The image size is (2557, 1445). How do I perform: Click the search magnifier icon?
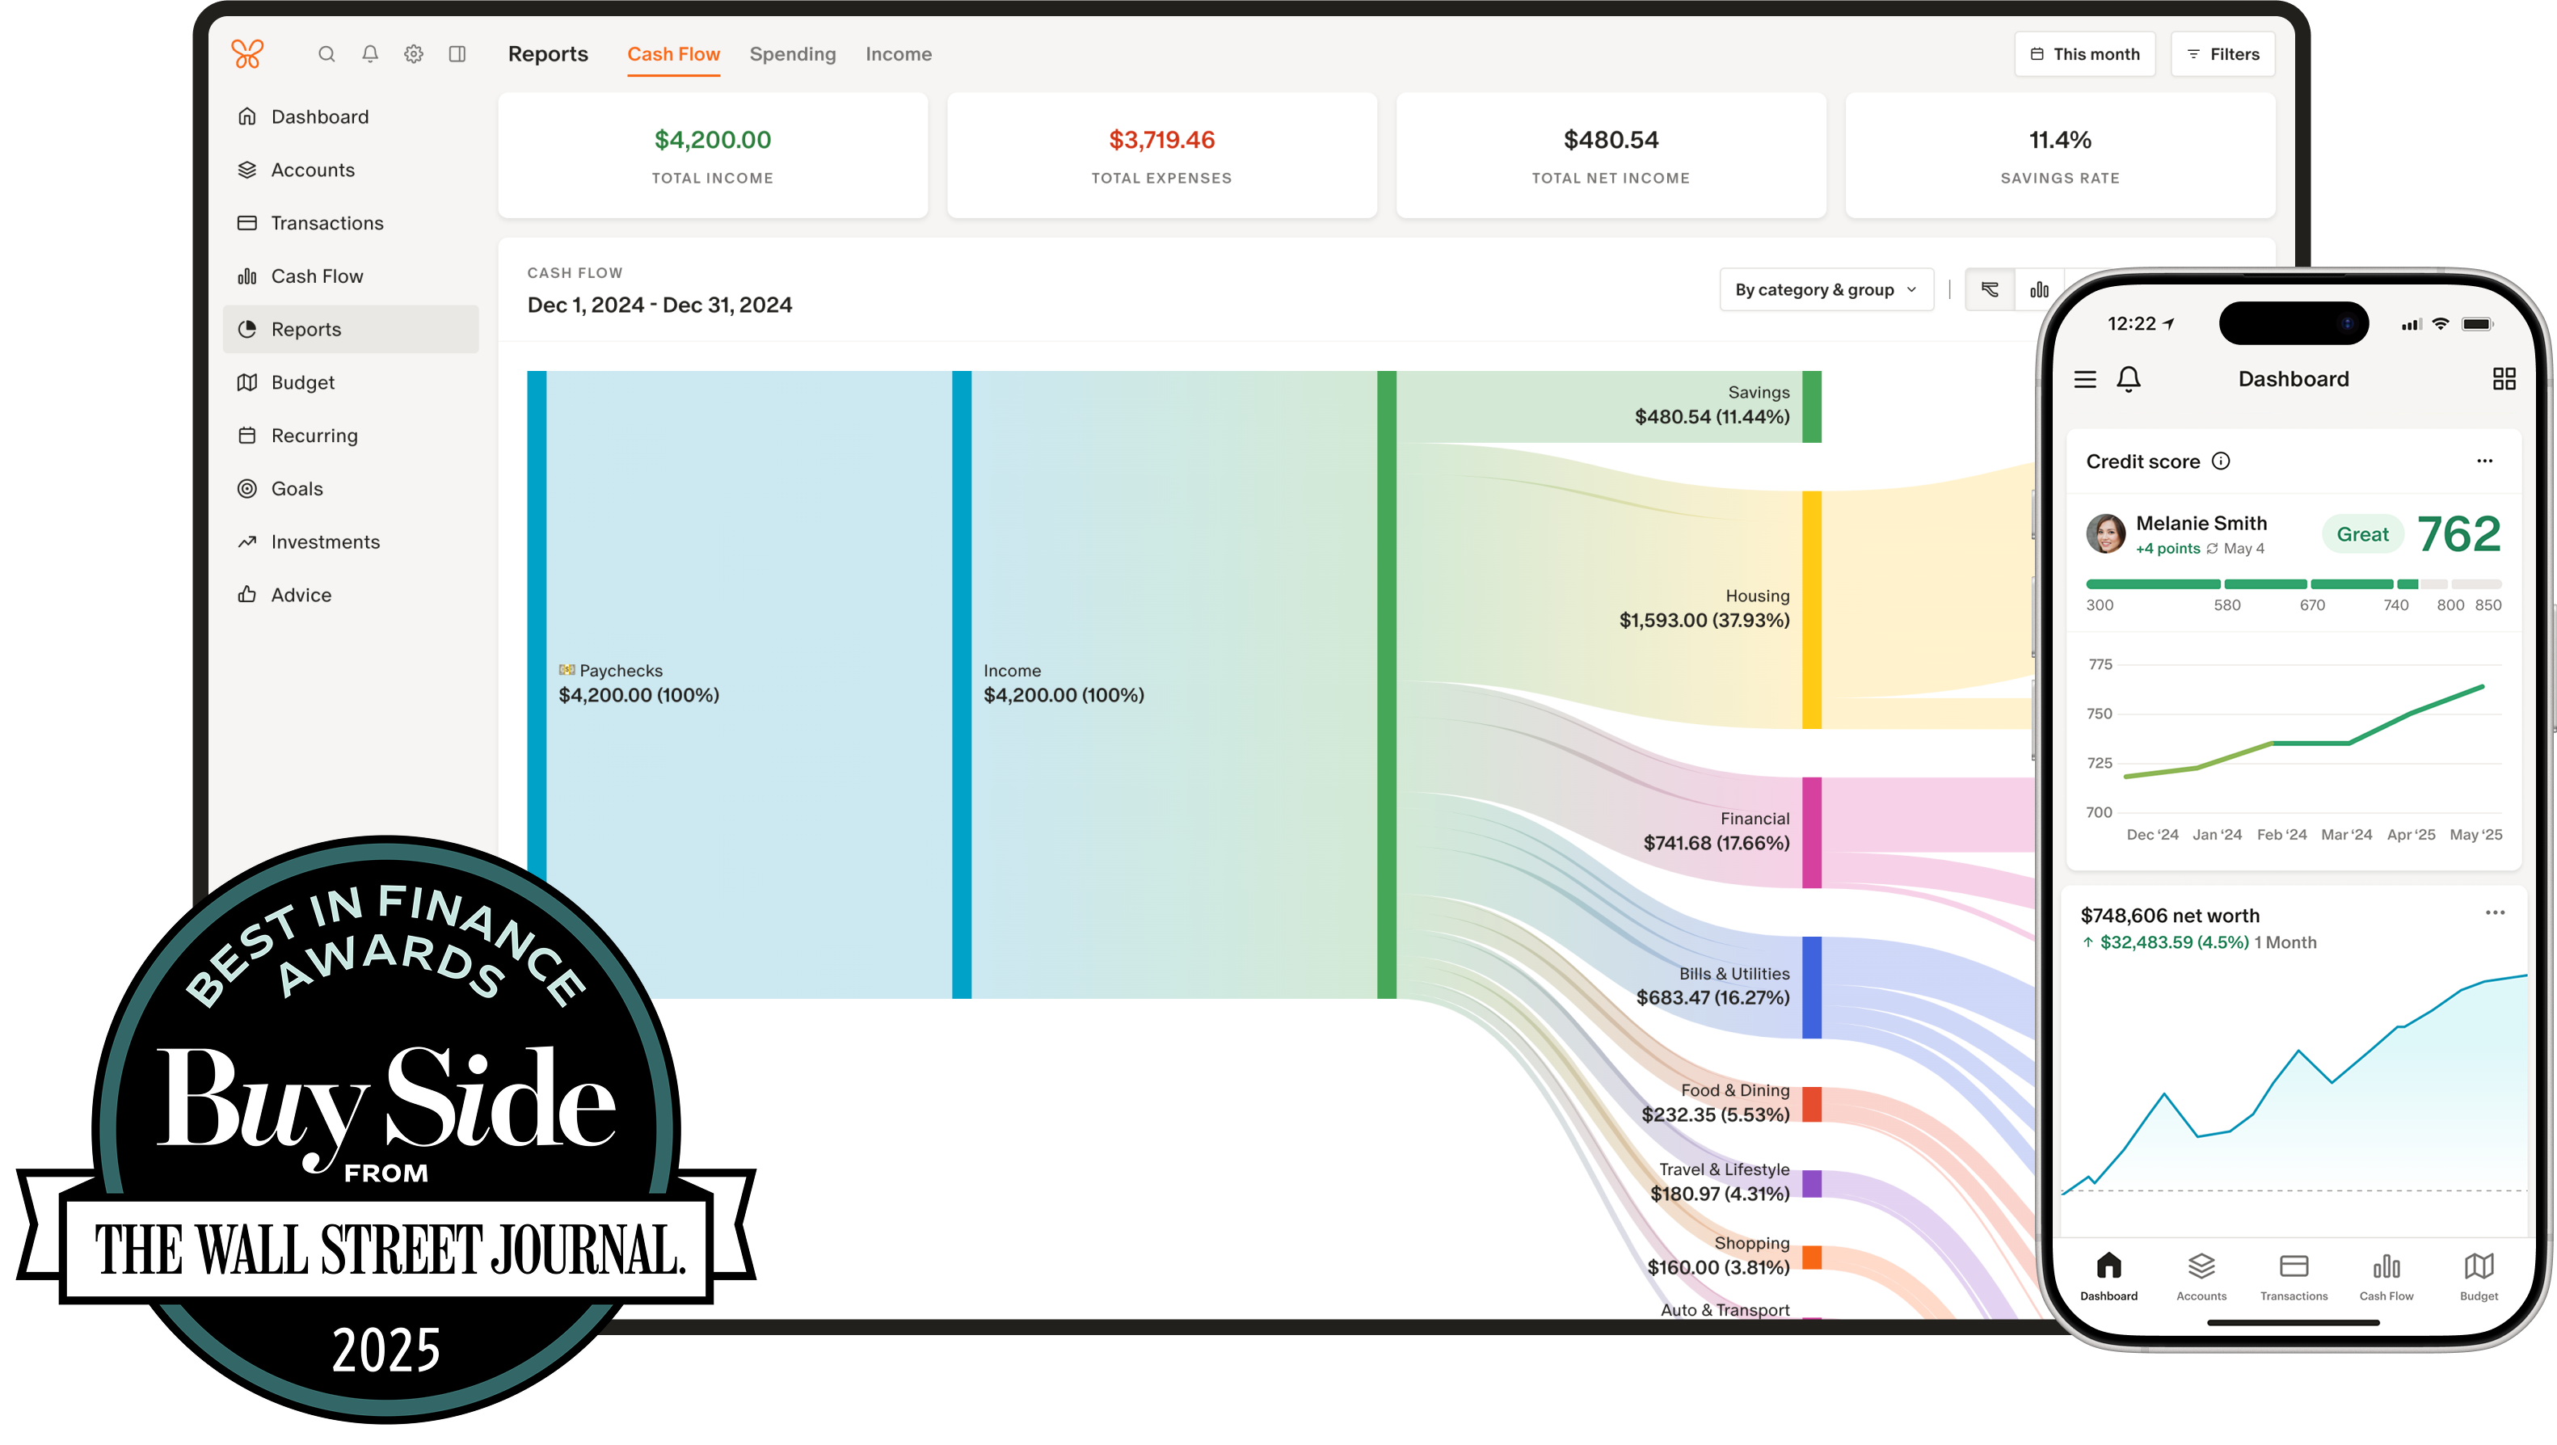326,55
